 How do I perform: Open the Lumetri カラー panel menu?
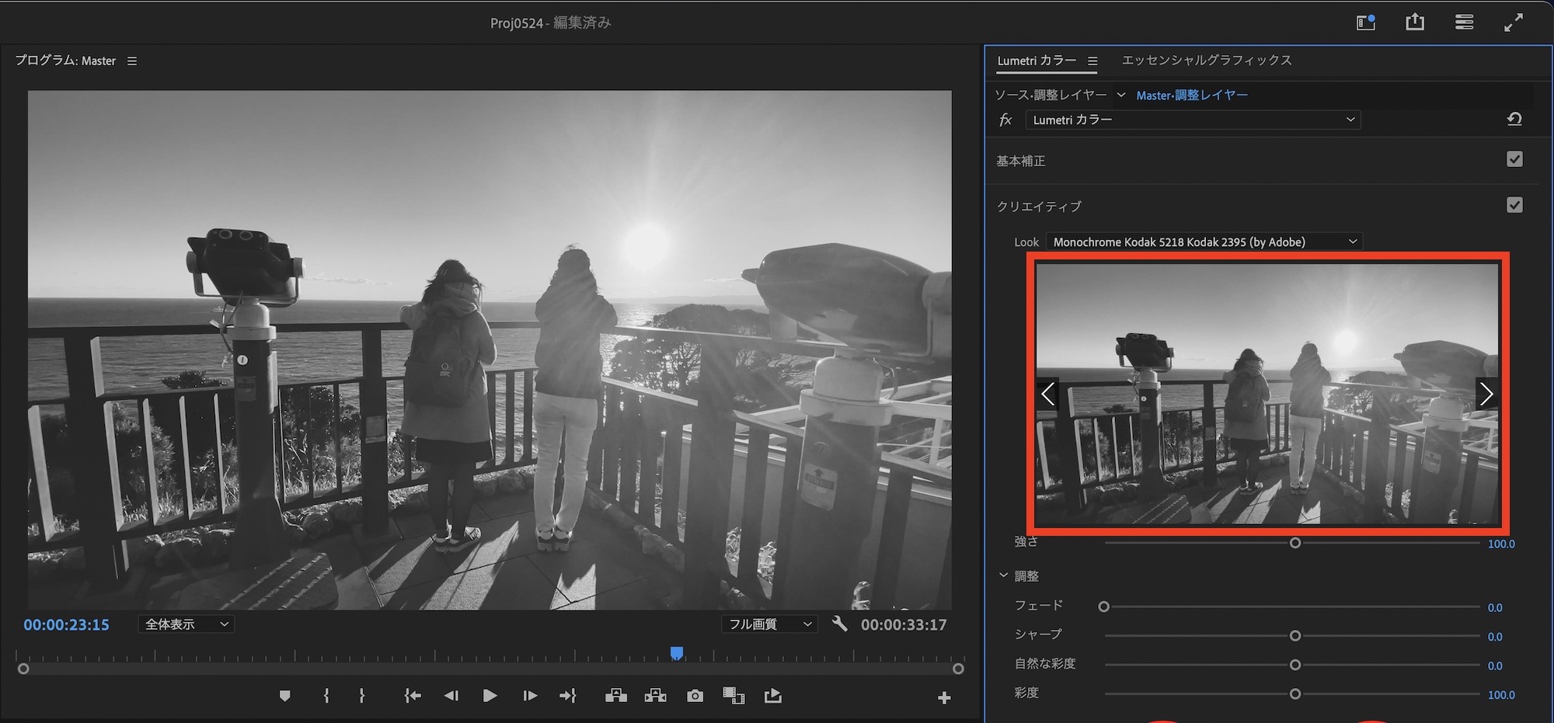click(x=1092, y=61)
